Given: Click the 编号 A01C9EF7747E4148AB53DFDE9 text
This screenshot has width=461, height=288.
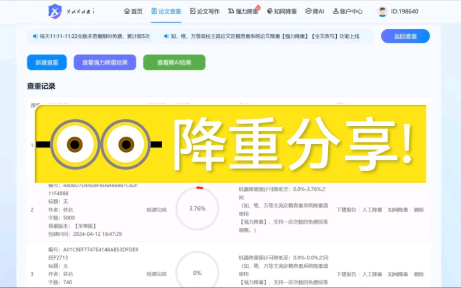Looking at the screenshot, I should point(93,250).
